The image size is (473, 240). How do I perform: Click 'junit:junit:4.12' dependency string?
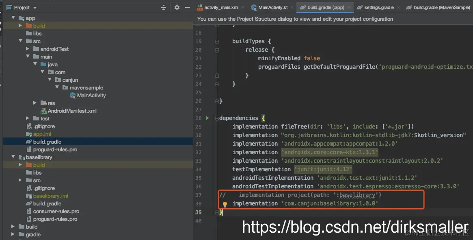click(x=323, y=169)
